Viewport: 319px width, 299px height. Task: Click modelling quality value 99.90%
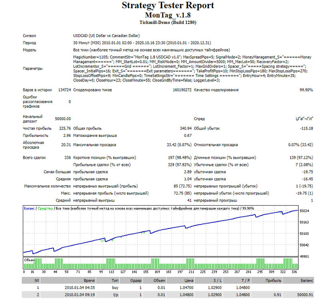click(306, 90)
